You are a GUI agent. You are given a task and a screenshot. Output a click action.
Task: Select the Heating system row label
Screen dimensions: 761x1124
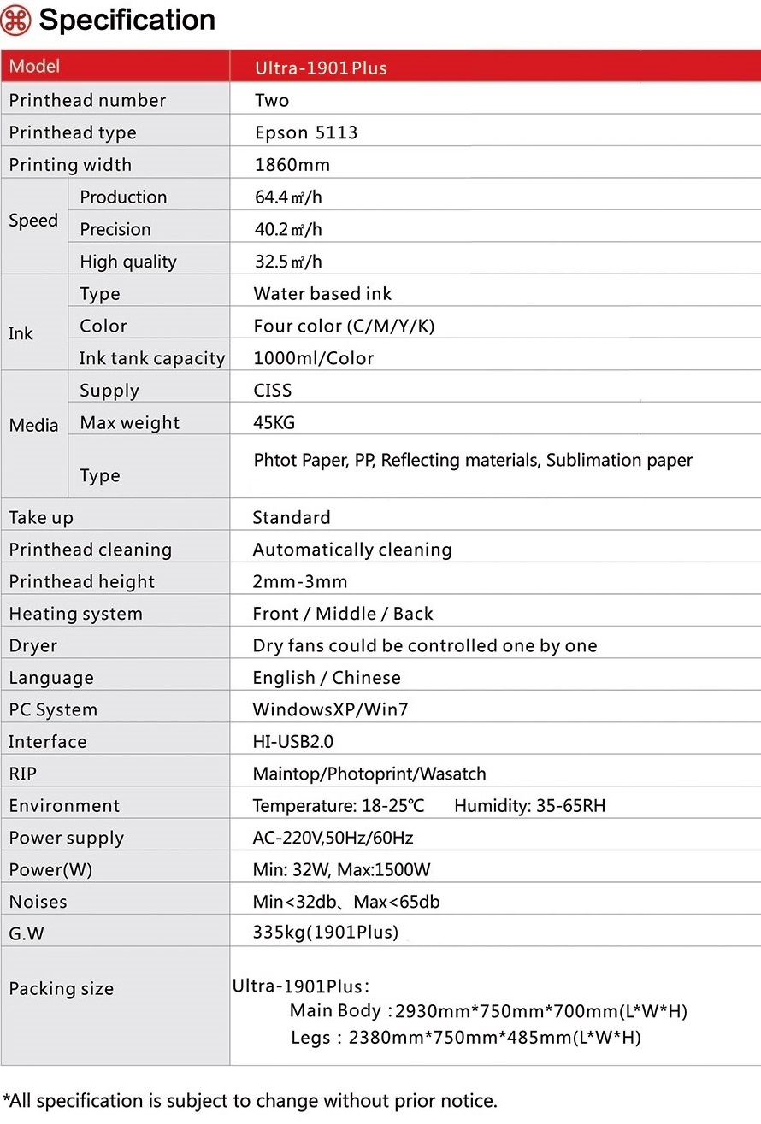(x=75, y=614)
